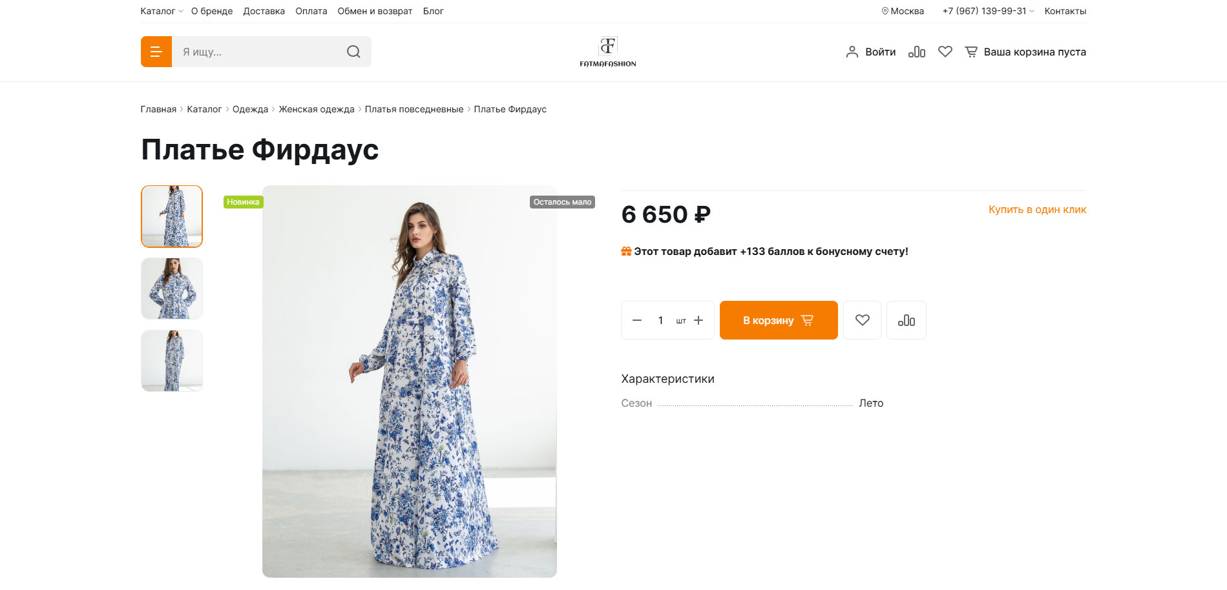This screenshot has width=1227, height=590.
Task: Decrease quantity with the minus button
Action: (637, 320)
